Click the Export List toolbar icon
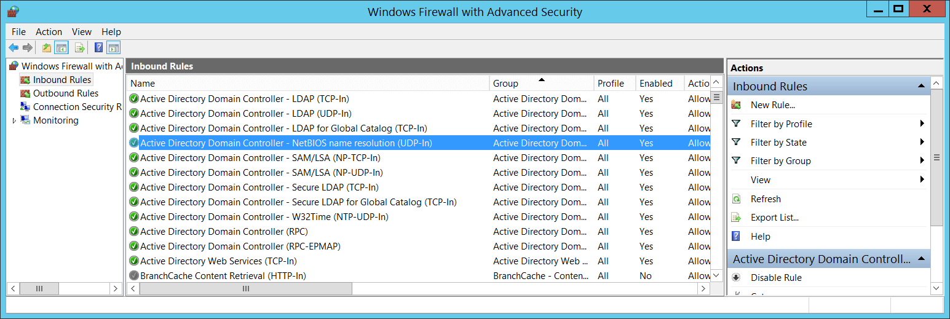 (79, 47)
